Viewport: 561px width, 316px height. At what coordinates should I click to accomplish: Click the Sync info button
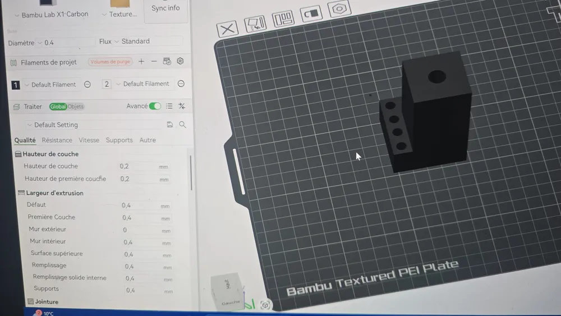click(165, 8)
